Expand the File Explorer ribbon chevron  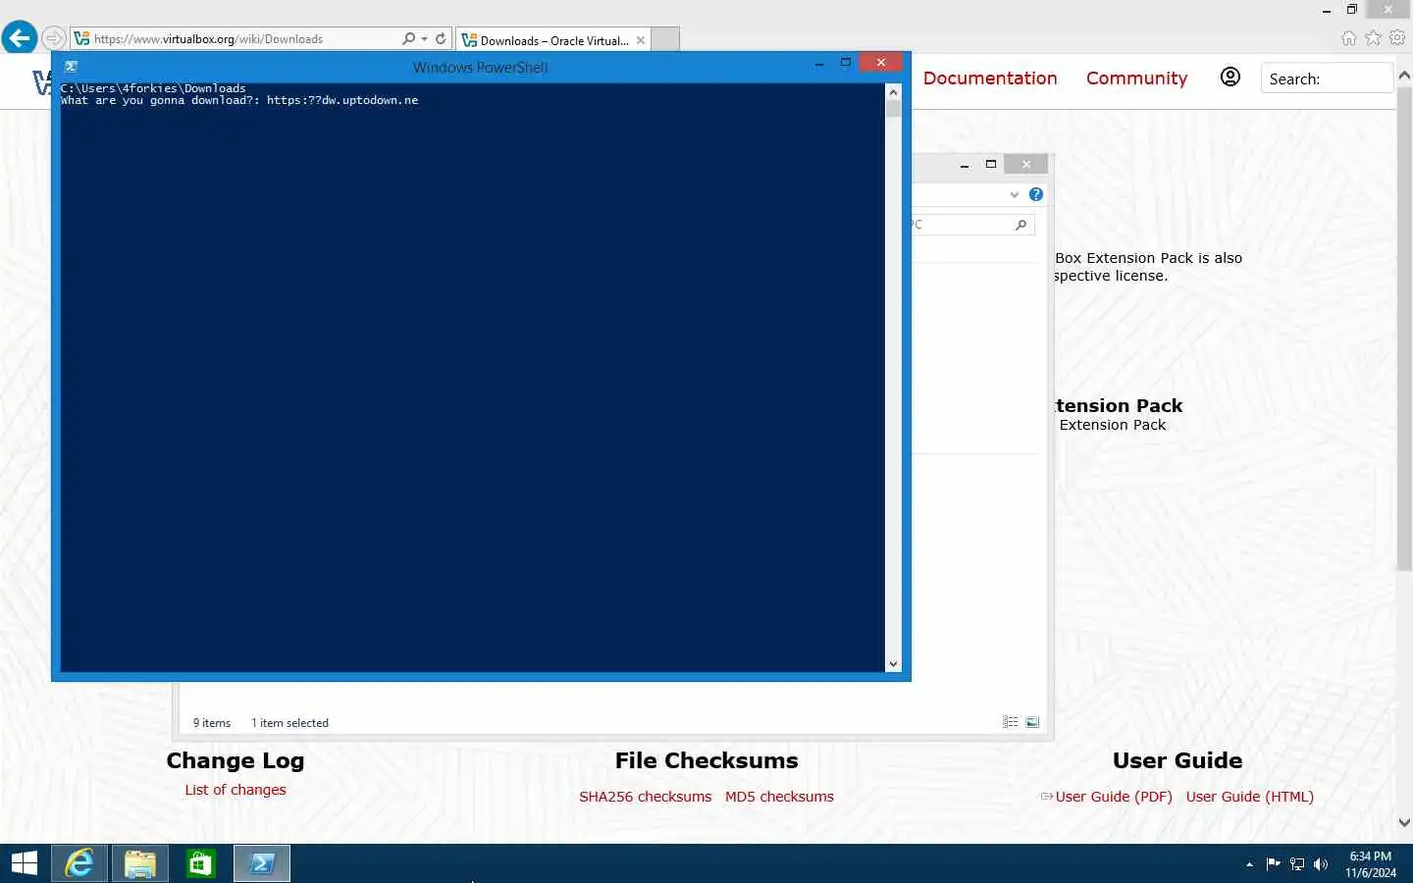click(x=1015, y=194)
